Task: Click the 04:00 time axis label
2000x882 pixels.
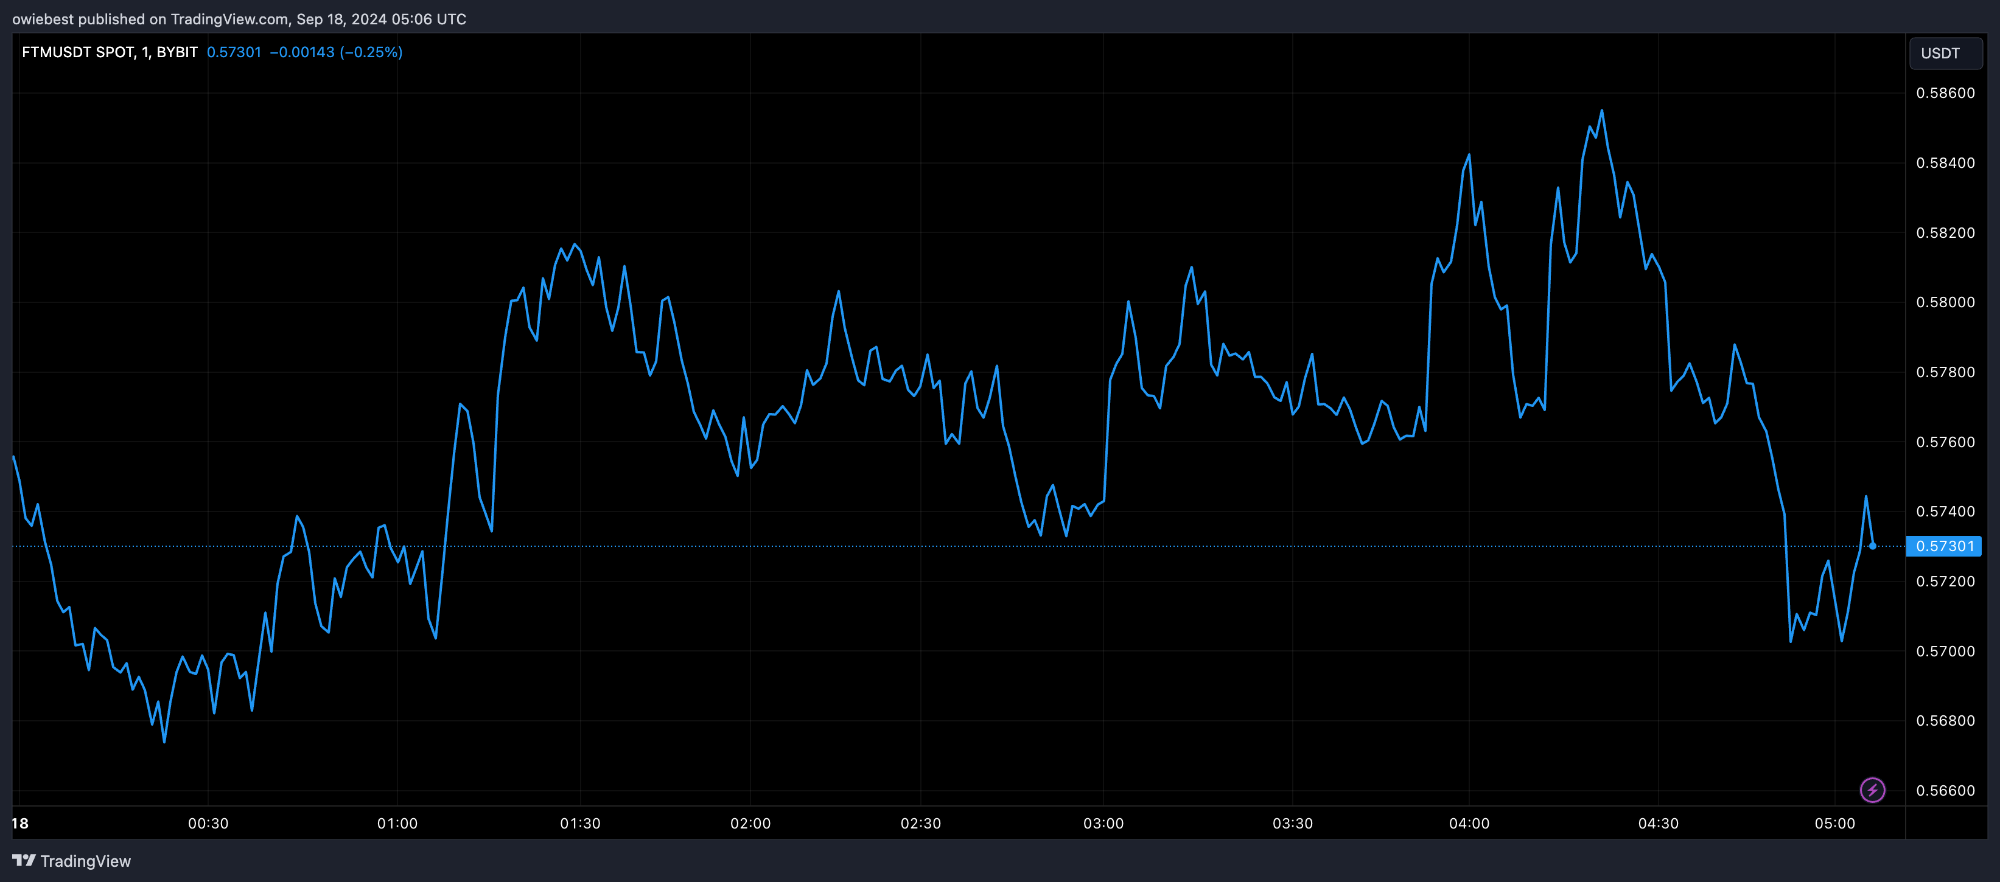Action: tap(1469, 823)
